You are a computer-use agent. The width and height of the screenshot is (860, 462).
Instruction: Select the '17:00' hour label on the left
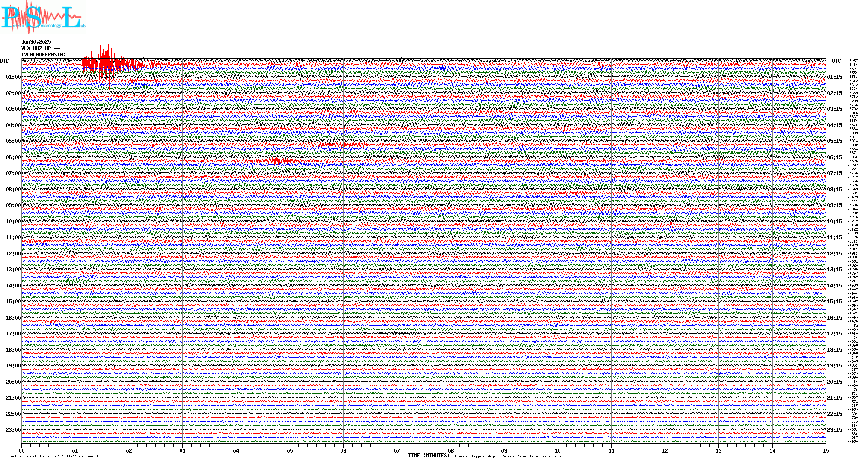pos(13,334)
